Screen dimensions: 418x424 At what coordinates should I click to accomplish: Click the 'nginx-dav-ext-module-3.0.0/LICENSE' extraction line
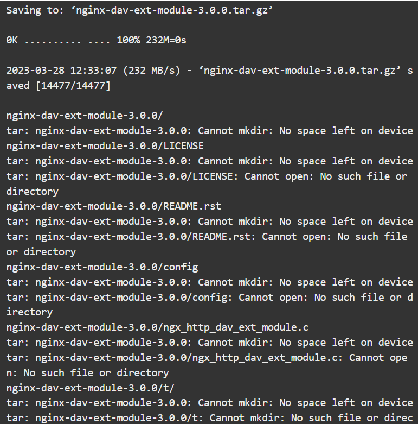coord(105,146)
